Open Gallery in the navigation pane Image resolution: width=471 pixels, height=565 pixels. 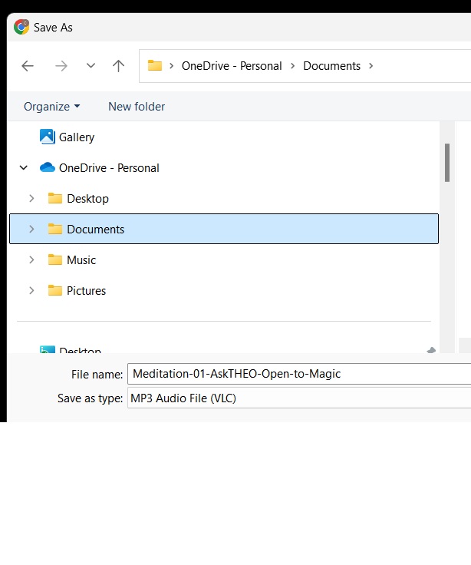[77, 137]
